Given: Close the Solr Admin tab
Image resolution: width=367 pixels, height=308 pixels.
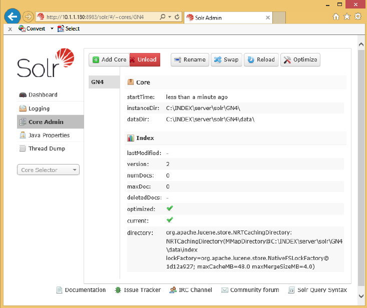Looking at the screenshot, I should (x=268, y=17).
